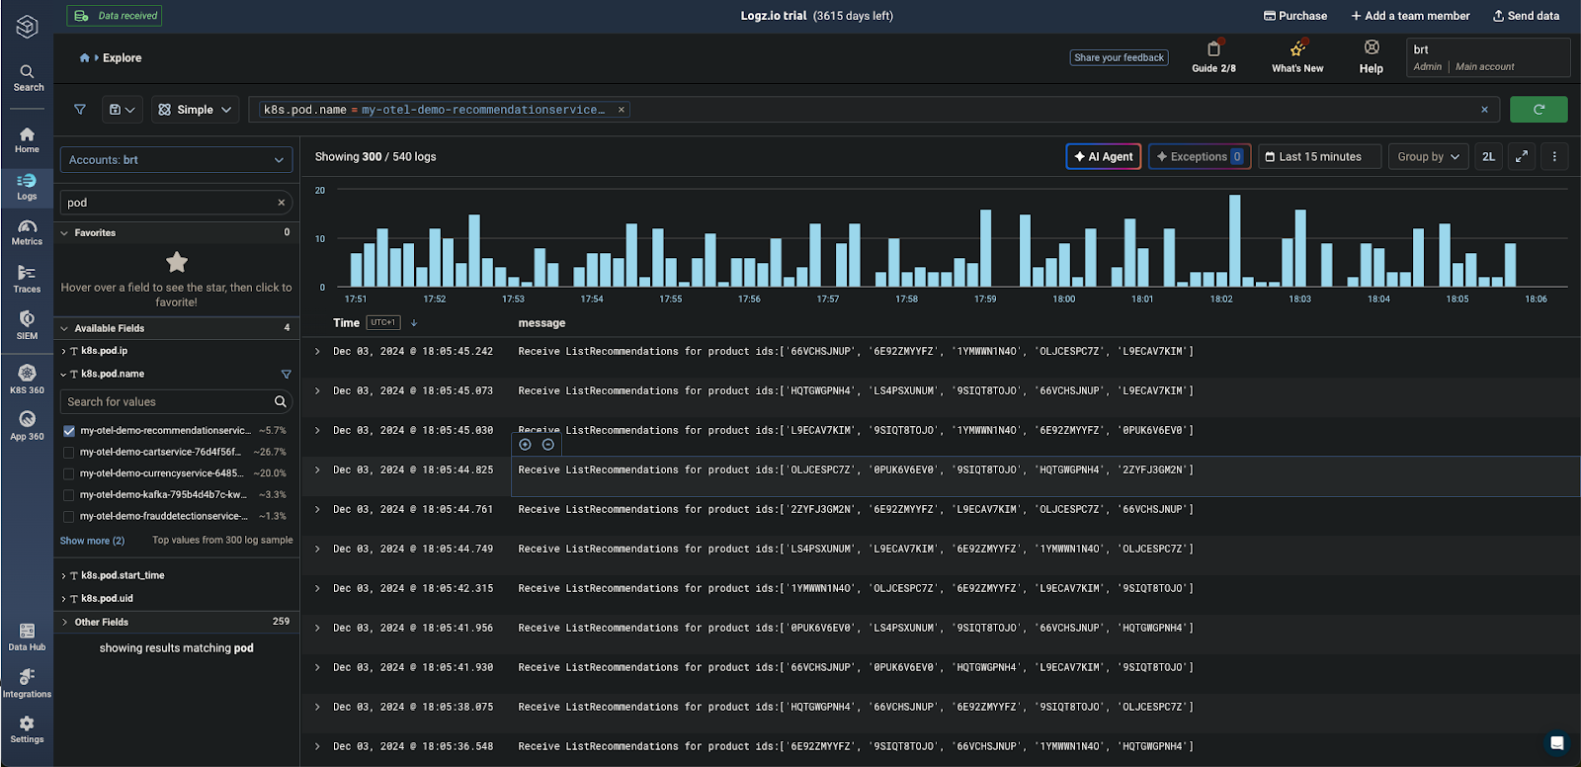Open Guide 2/8 icon
This screenshot has width=1581, height=767.
click(1213, 57)
